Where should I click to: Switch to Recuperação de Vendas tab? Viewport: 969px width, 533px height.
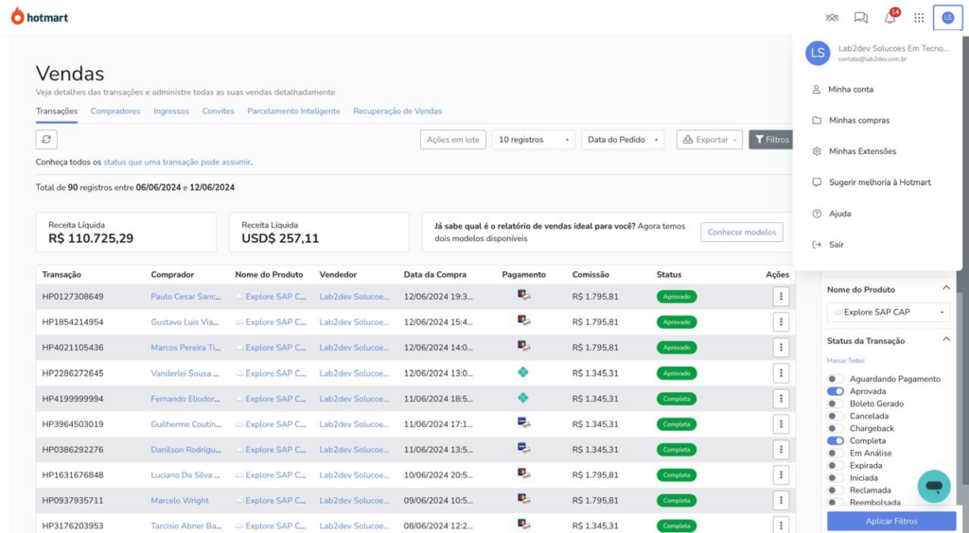[x=397, y=112]
